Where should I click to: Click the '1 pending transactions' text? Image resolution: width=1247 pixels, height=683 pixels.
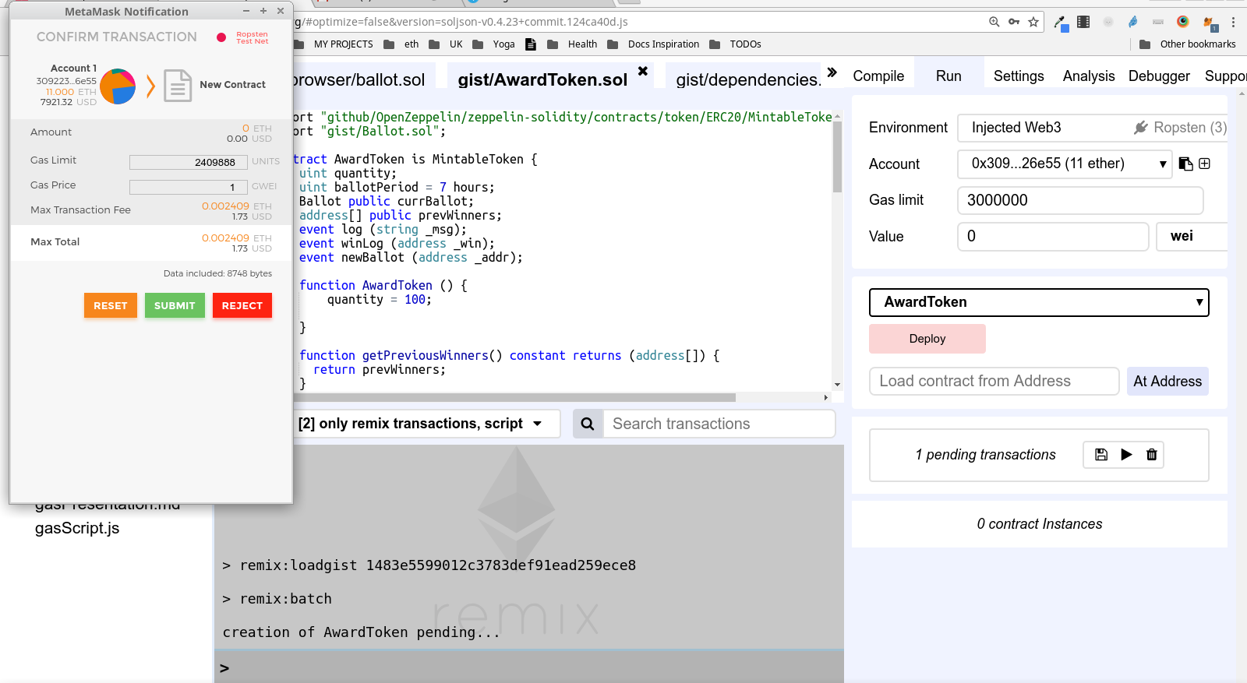(985, 455)
